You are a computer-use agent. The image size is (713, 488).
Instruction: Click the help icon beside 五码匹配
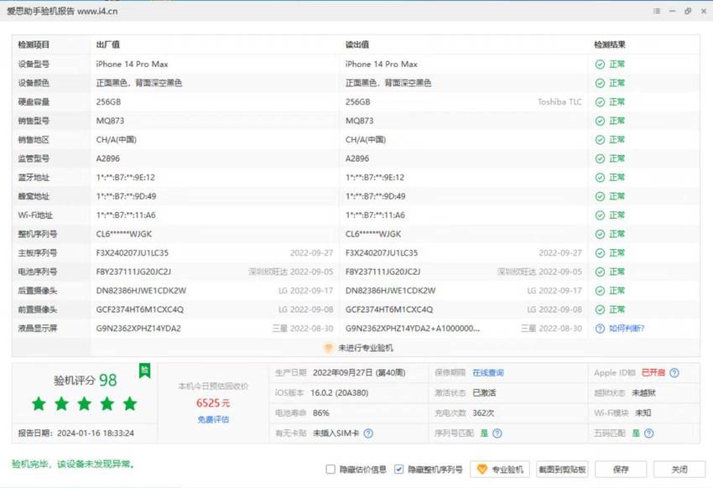(x=649, y=433)
